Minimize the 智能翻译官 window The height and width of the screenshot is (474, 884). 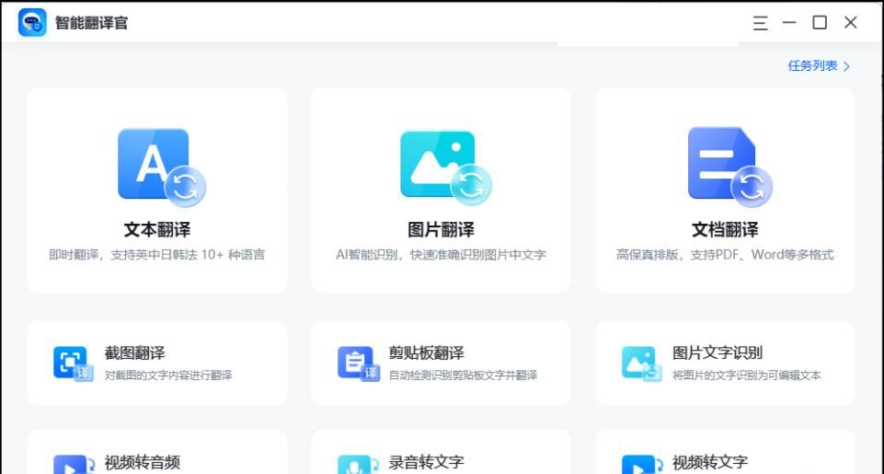789,23
